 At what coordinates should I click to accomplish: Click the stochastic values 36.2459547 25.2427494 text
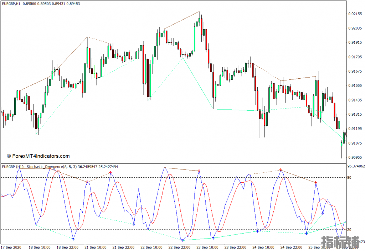[98, 167]
